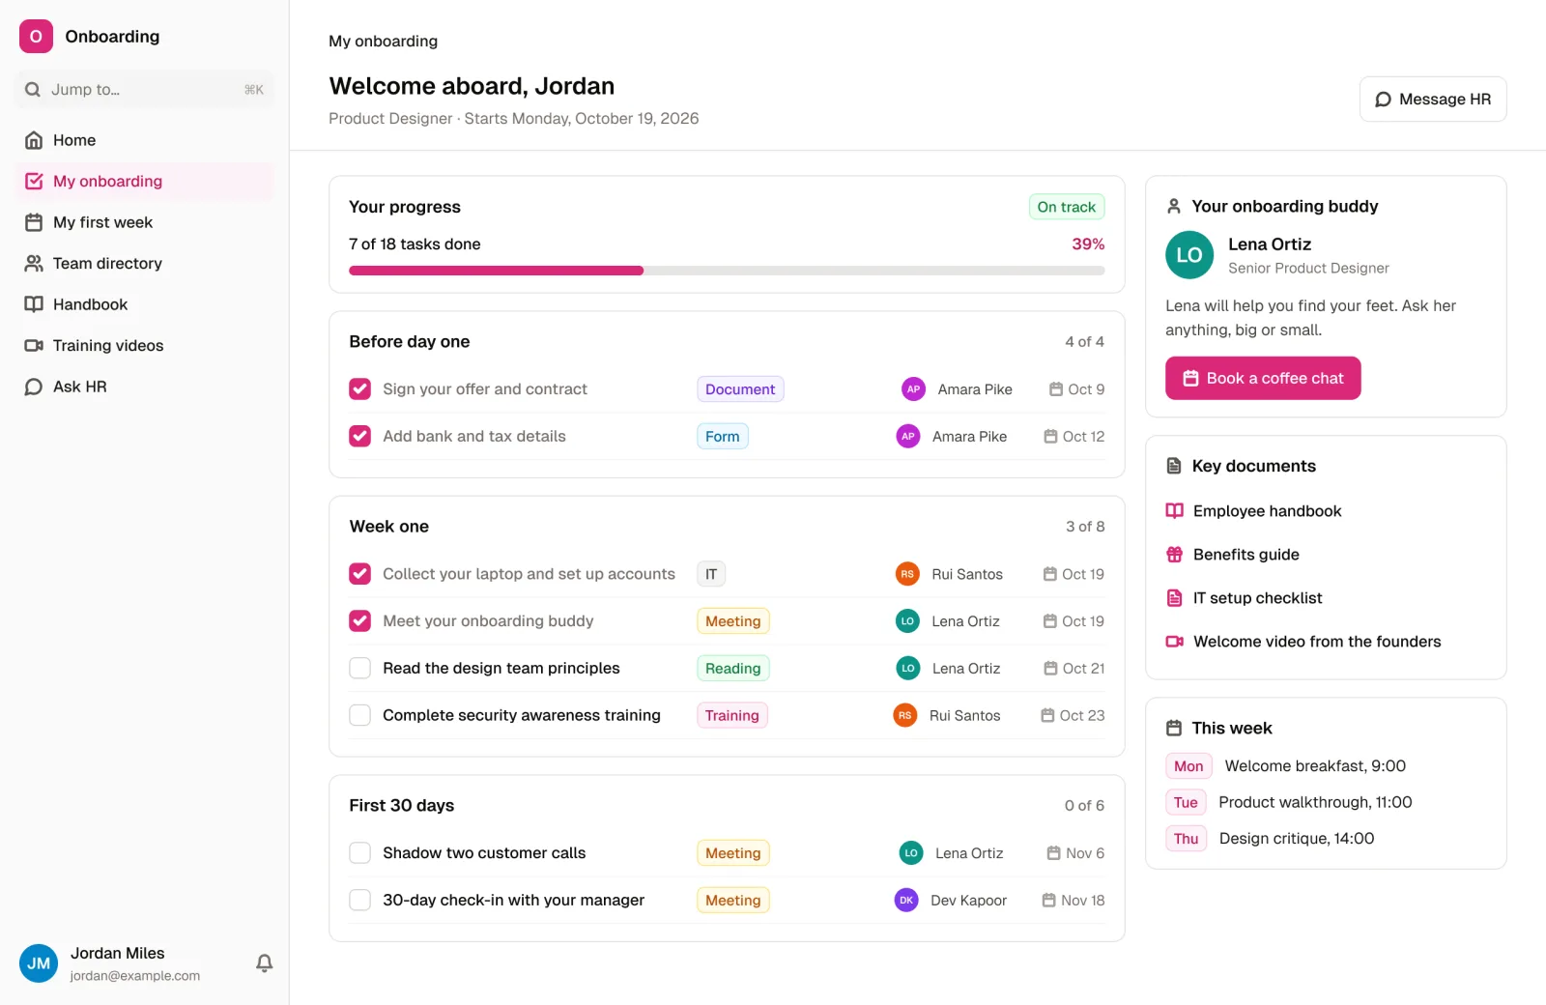The height and width of the screenshot is (1005, 1546).
Task: Click the On track status badge
Action: 1067,207
